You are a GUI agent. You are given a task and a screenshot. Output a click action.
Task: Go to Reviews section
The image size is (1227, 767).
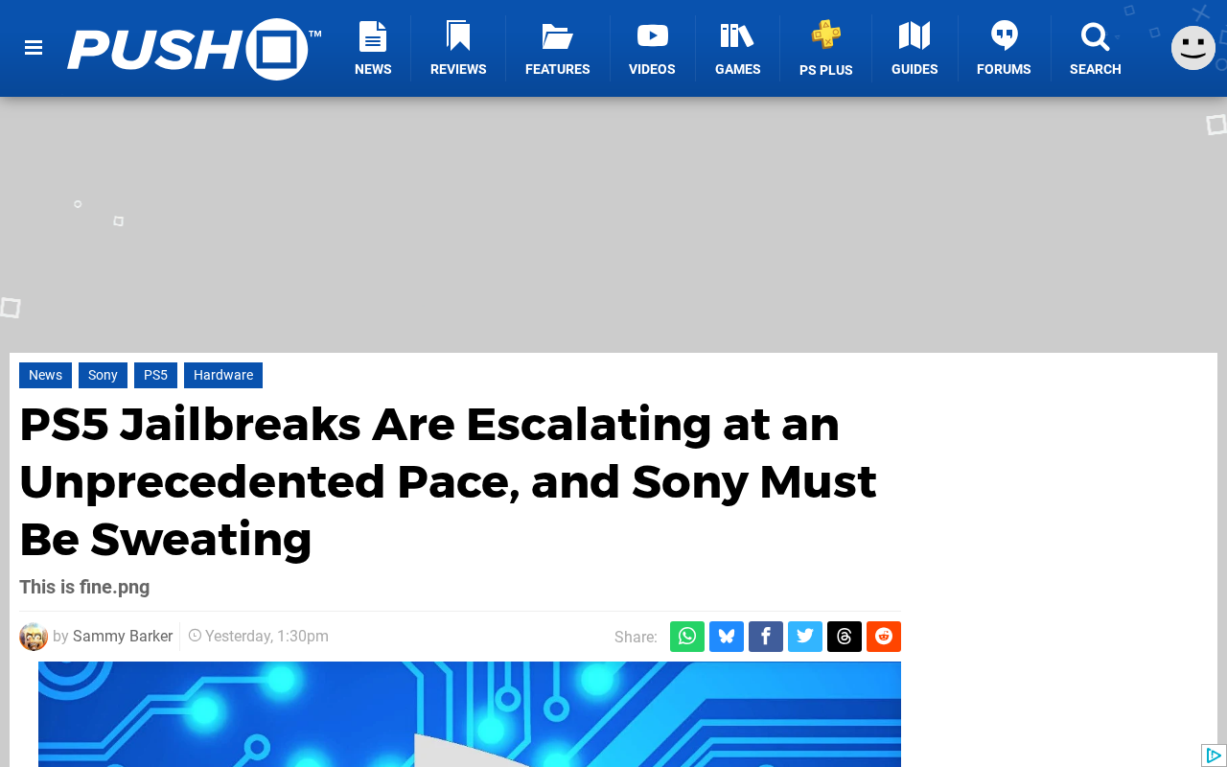[458, 49]
